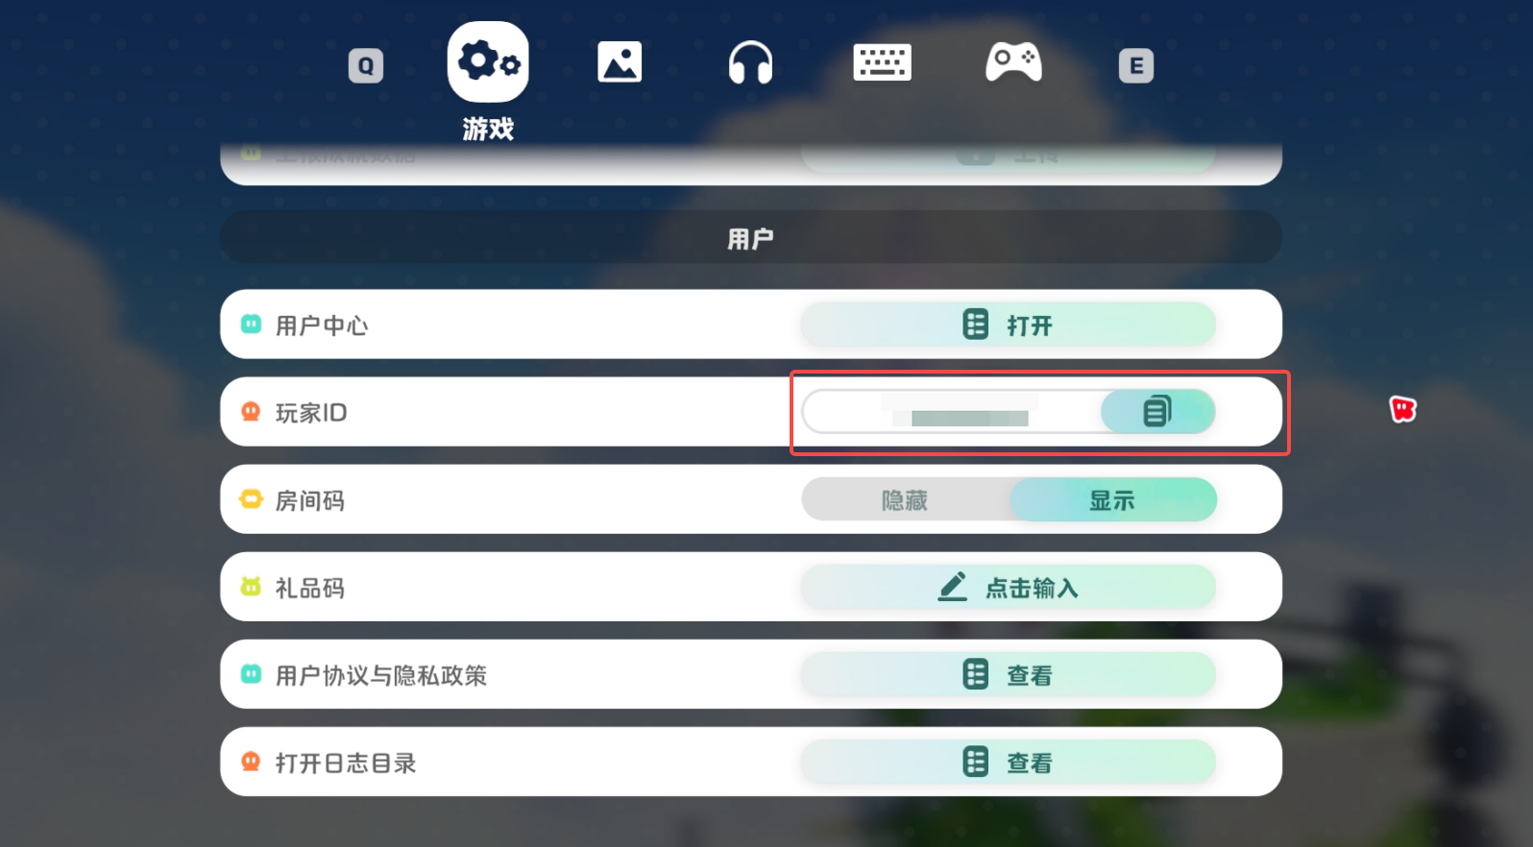Viewport: 1533px width, 847px height.
Task: Click the 礼品码 row label
Action: coord(310,588)
